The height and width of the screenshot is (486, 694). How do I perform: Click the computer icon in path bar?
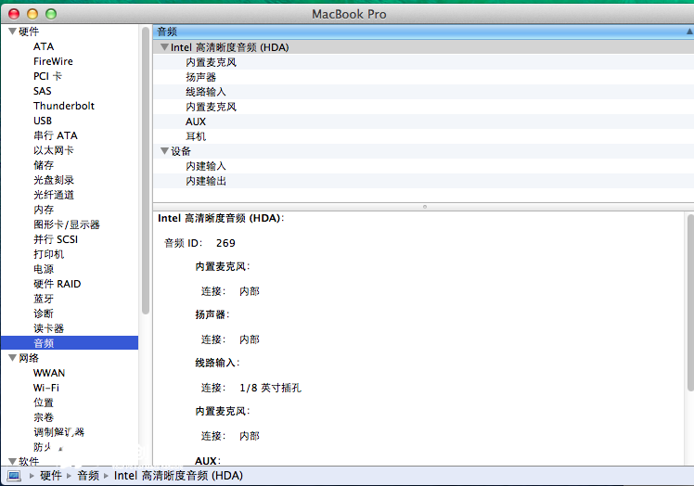[x=14, y=476]
